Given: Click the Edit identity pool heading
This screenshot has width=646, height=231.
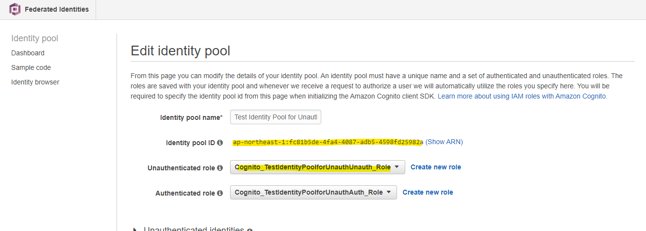Looking at the screenshot, I should (181, 50).
